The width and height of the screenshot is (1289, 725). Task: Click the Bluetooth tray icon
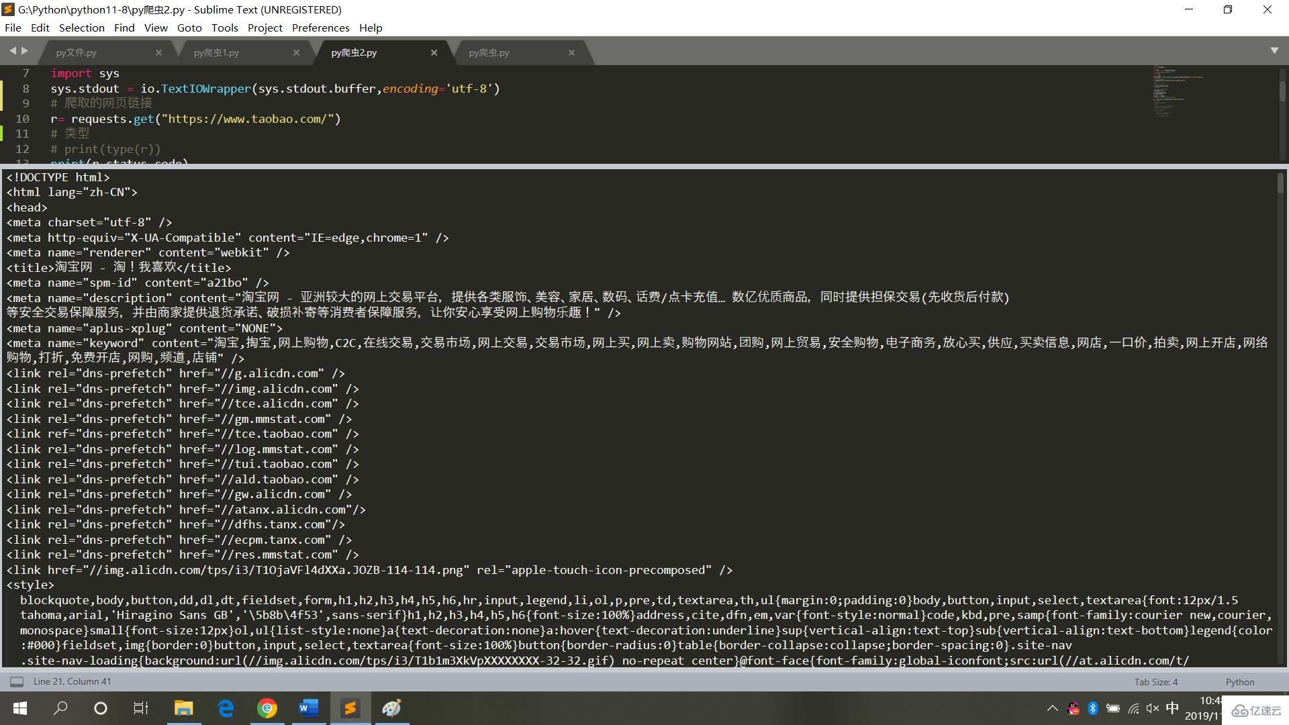1092,708
